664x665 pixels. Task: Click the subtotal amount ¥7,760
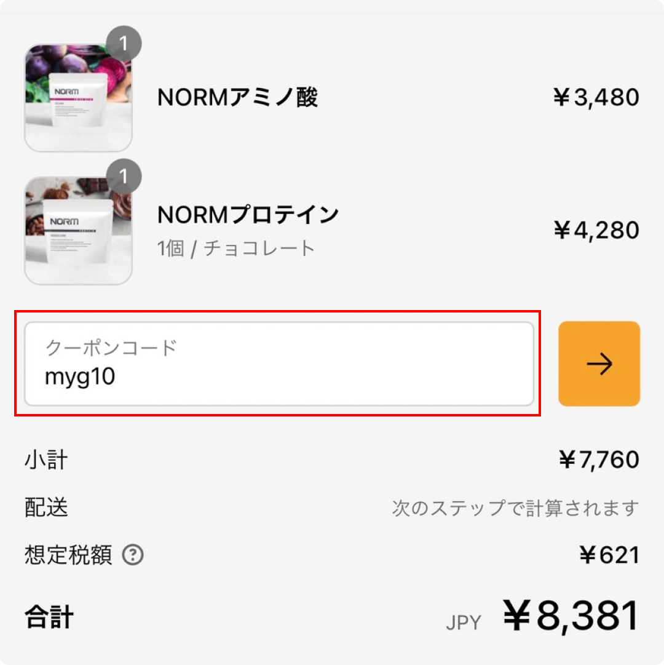[x=599, y=460]
